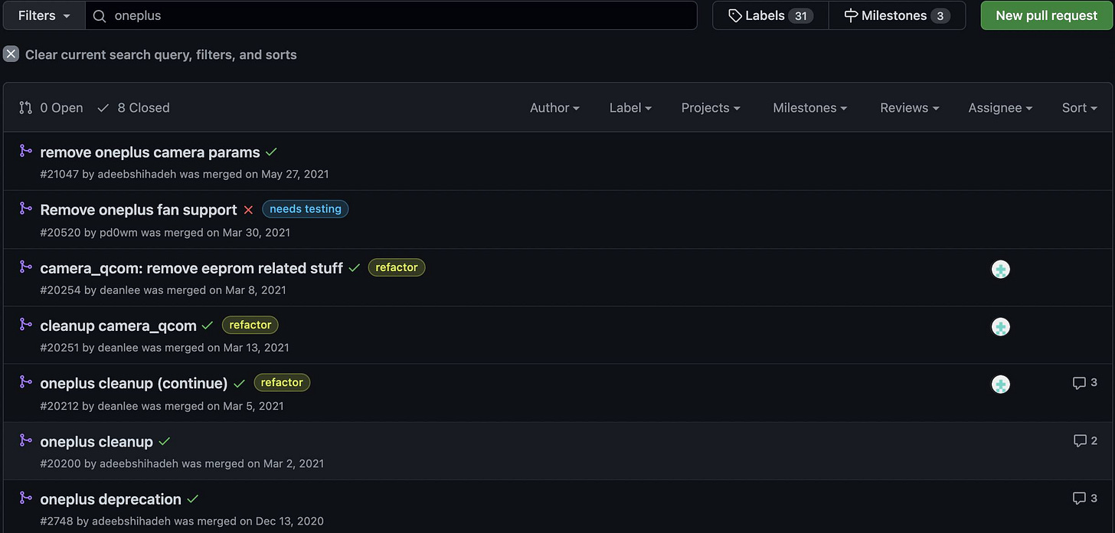The height and width of the screenshot is (533, 1115).
Task: Open the Sort dropdown
Action: [1080, 108]
